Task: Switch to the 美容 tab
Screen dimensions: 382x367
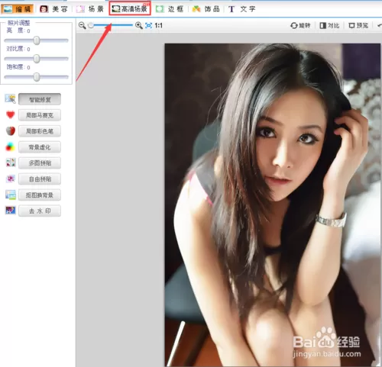Action: [x=53, y=9]
